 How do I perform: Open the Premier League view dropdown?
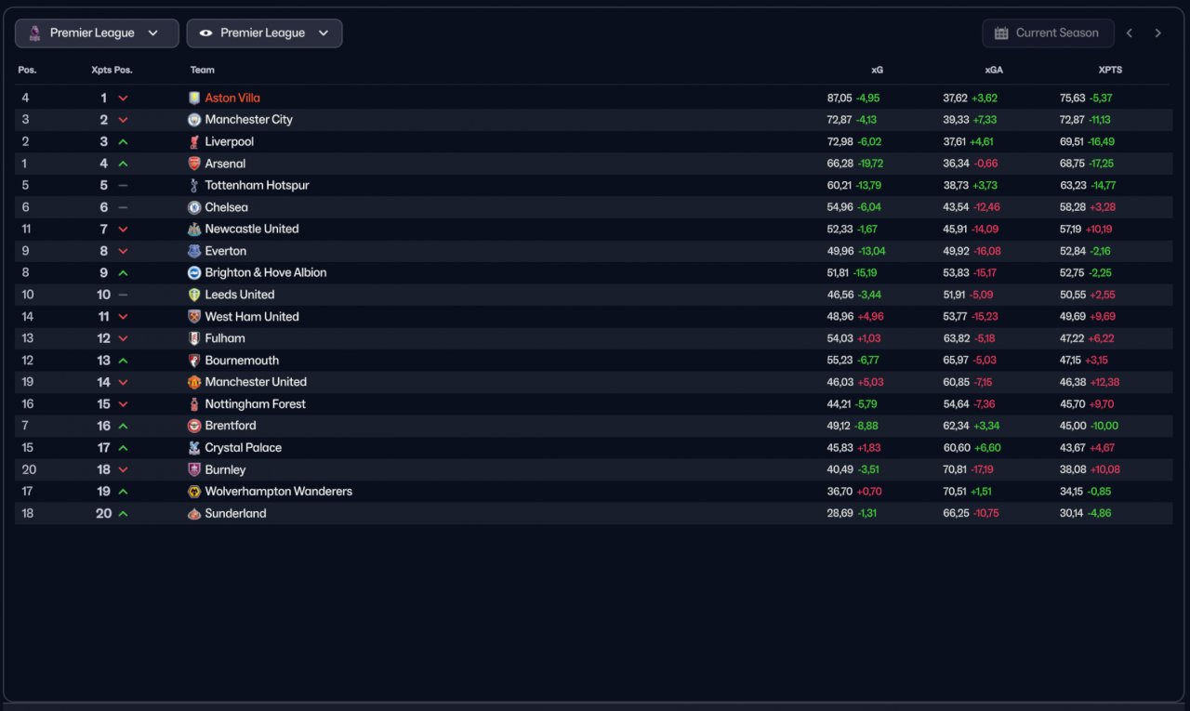[x=264, y=33]
